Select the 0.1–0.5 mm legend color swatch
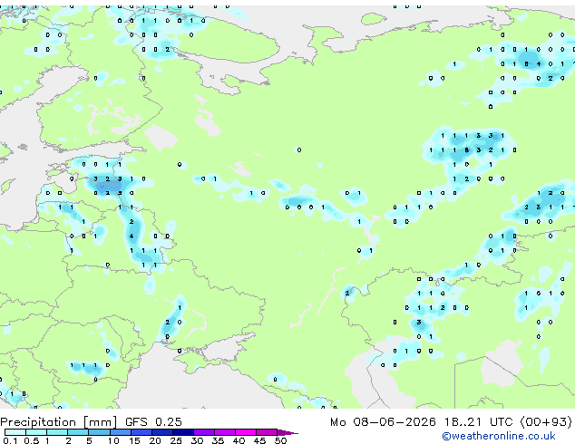Image resolution: width=575 pixels, height=444 pixels. pyautogui.click(x=15, y=432)
